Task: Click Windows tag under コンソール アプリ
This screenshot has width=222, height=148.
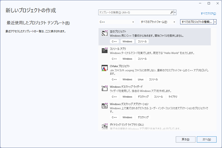Action: pyautogui.click(x=127, y=59)
